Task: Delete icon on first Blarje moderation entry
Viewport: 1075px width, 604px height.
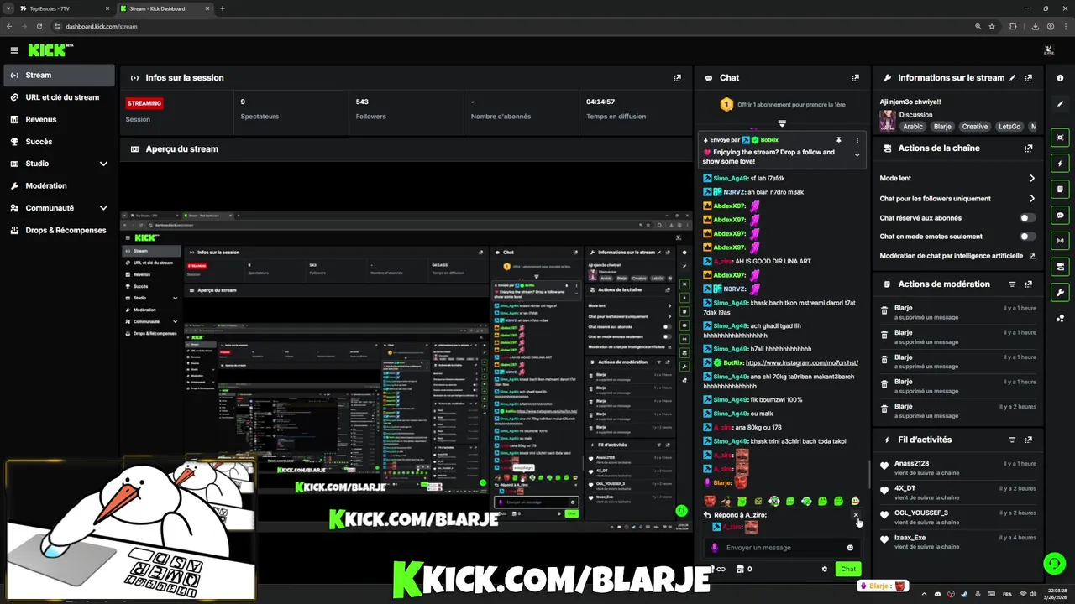Action: coord(884,311)
